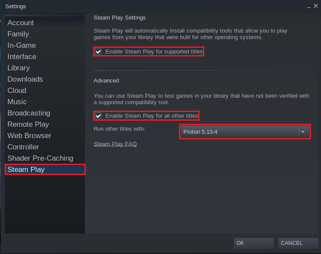Viewport: 321px width, 254px height.
Task: Click the CANCEL button
Action: [x=297, y=243]
